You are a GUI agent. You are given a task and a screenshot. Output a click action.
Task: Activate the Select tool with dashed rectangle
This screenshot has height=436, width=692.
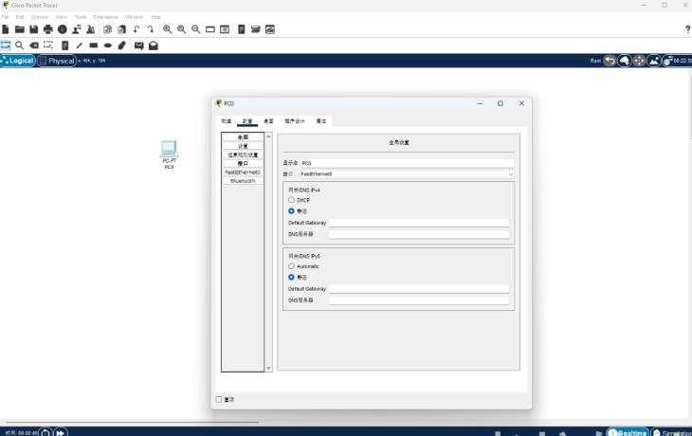tap(6, 45)
